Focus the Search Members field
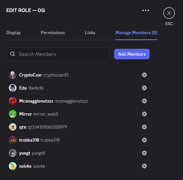Image resolution: width=183 pixels, height=180 pixels. point(57,54)
